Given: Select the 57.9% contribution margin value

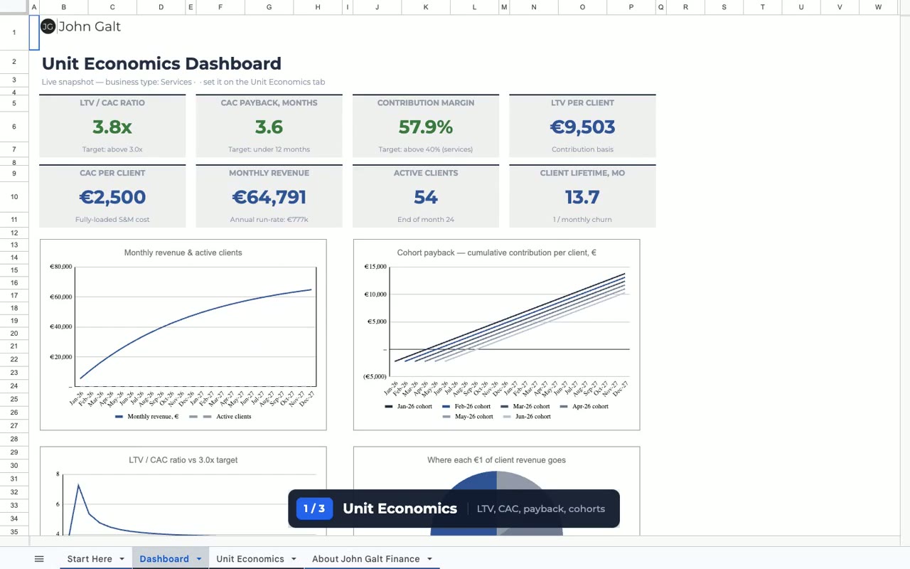Looking at the screenshot, I should pyautogui.click(x=426, y=127).
